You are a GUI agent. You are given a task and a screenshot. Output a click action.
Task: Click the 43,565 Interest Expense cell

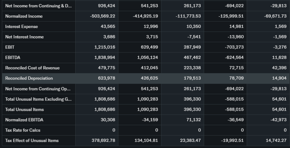coord(108,27)
